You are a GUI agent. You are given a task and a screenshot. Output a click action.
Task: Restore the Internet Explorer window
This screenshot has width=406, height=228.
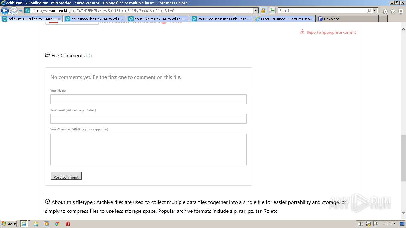click(396, 3)
